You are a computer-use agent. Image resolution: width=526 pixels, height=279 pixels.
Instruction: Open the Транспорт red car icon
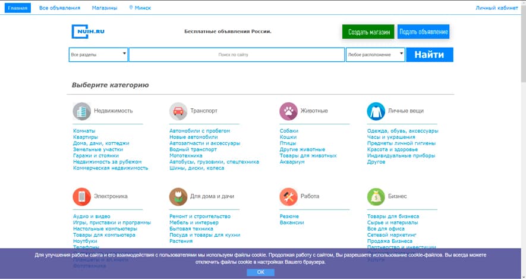(x=178, y=111)
